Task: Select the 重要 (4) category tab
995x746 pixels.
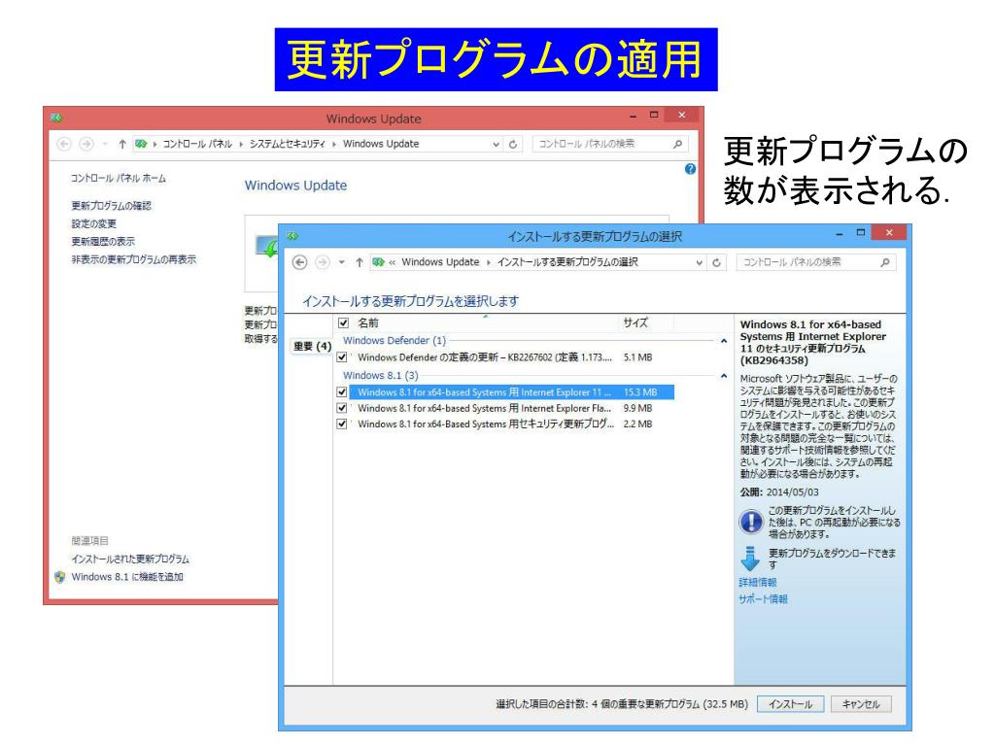Action: (312, 347)
